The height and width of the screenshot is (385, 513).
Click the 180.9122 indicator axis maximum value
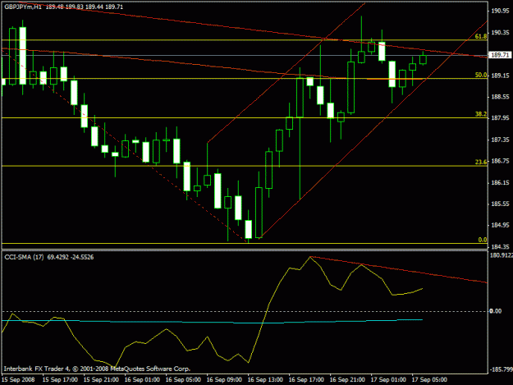coord(501,255)
